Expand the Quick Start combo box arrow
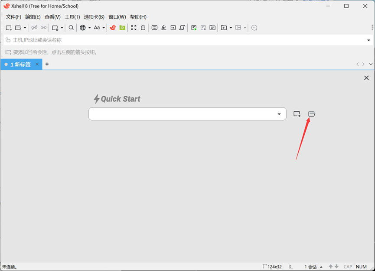 point(279,114)
